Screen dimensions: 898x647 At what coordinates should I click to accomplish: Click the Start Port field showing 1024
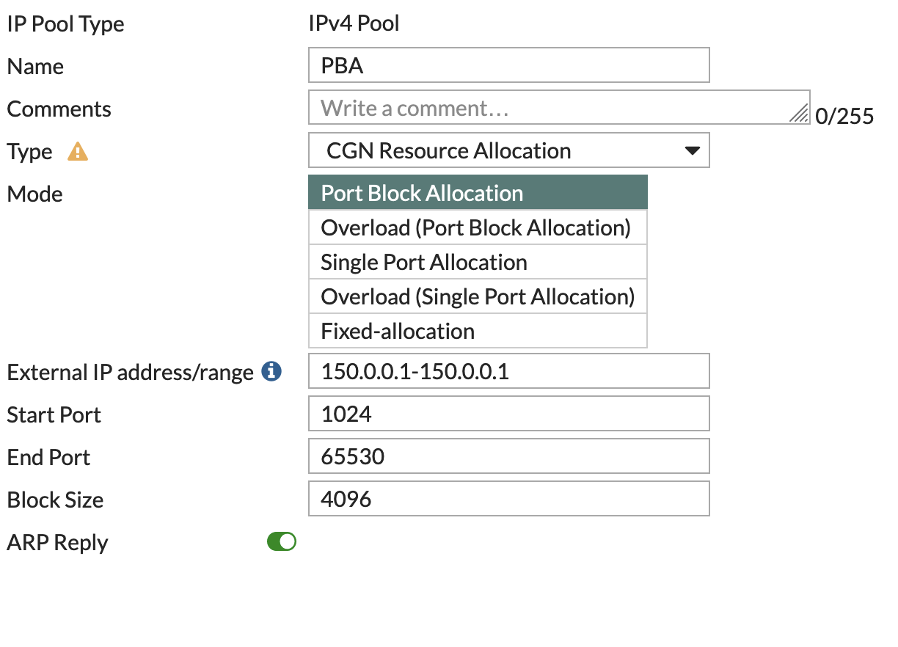(x=508, y=413)
